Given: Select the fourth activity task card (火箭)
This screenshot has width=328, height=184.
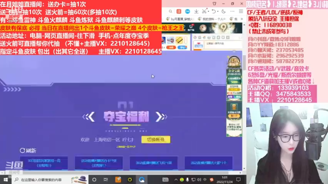Looking at the screenshot, I should pos(209,163).
